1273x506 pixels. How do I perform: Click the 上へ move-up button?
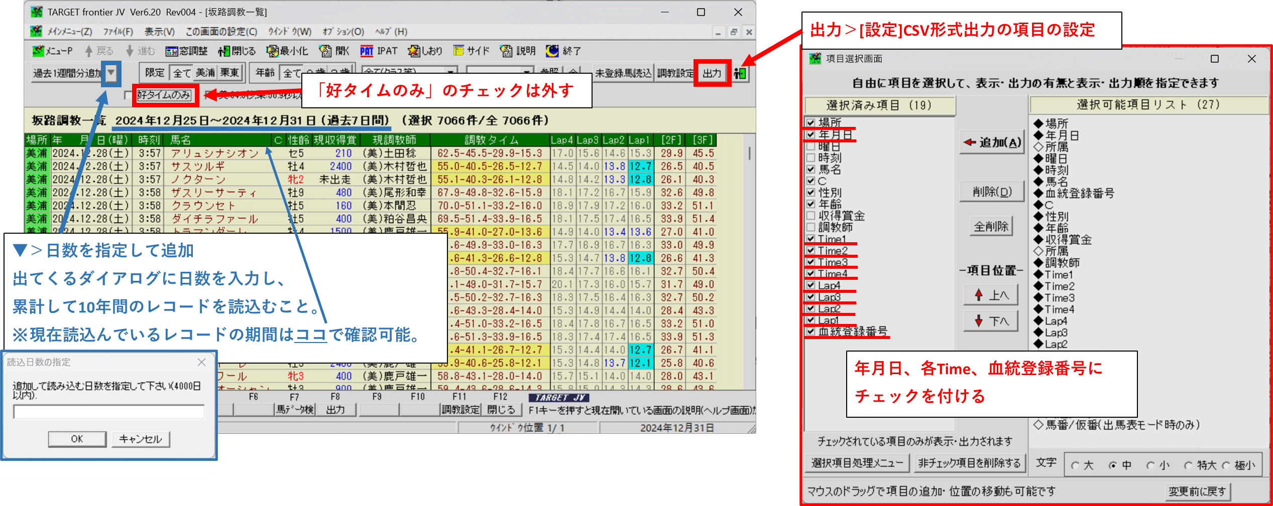(991, 295)
